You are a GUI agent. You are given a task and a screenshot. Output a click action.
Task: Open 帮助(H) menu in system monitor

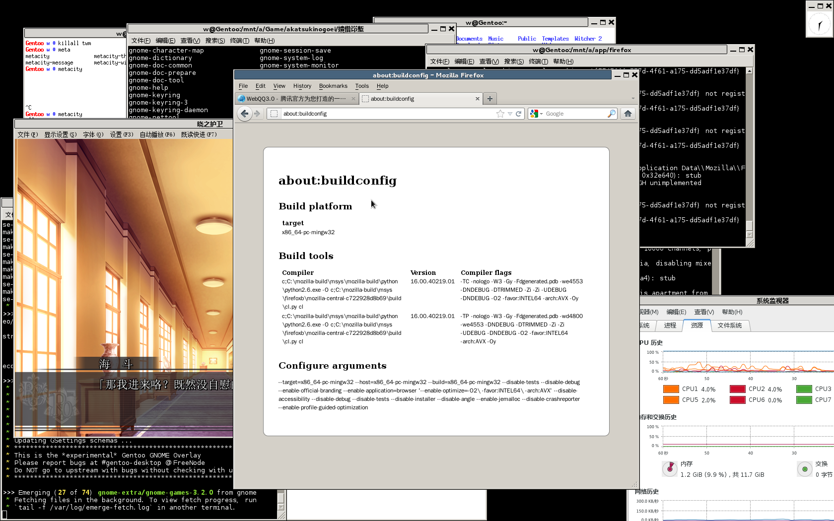pos(732,312)
